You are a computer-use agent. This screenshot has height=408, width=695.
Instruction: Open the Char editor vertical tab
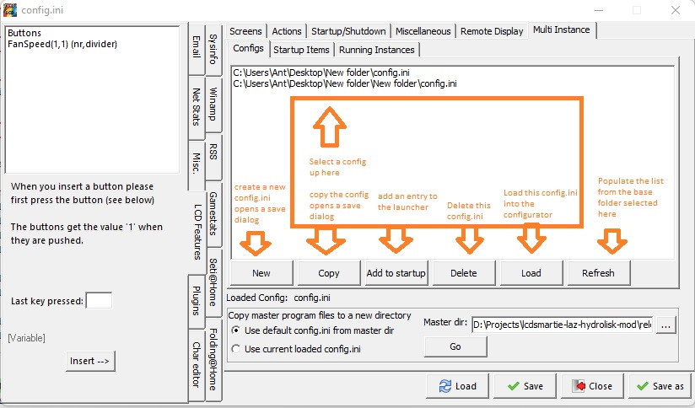pos(197,364)
